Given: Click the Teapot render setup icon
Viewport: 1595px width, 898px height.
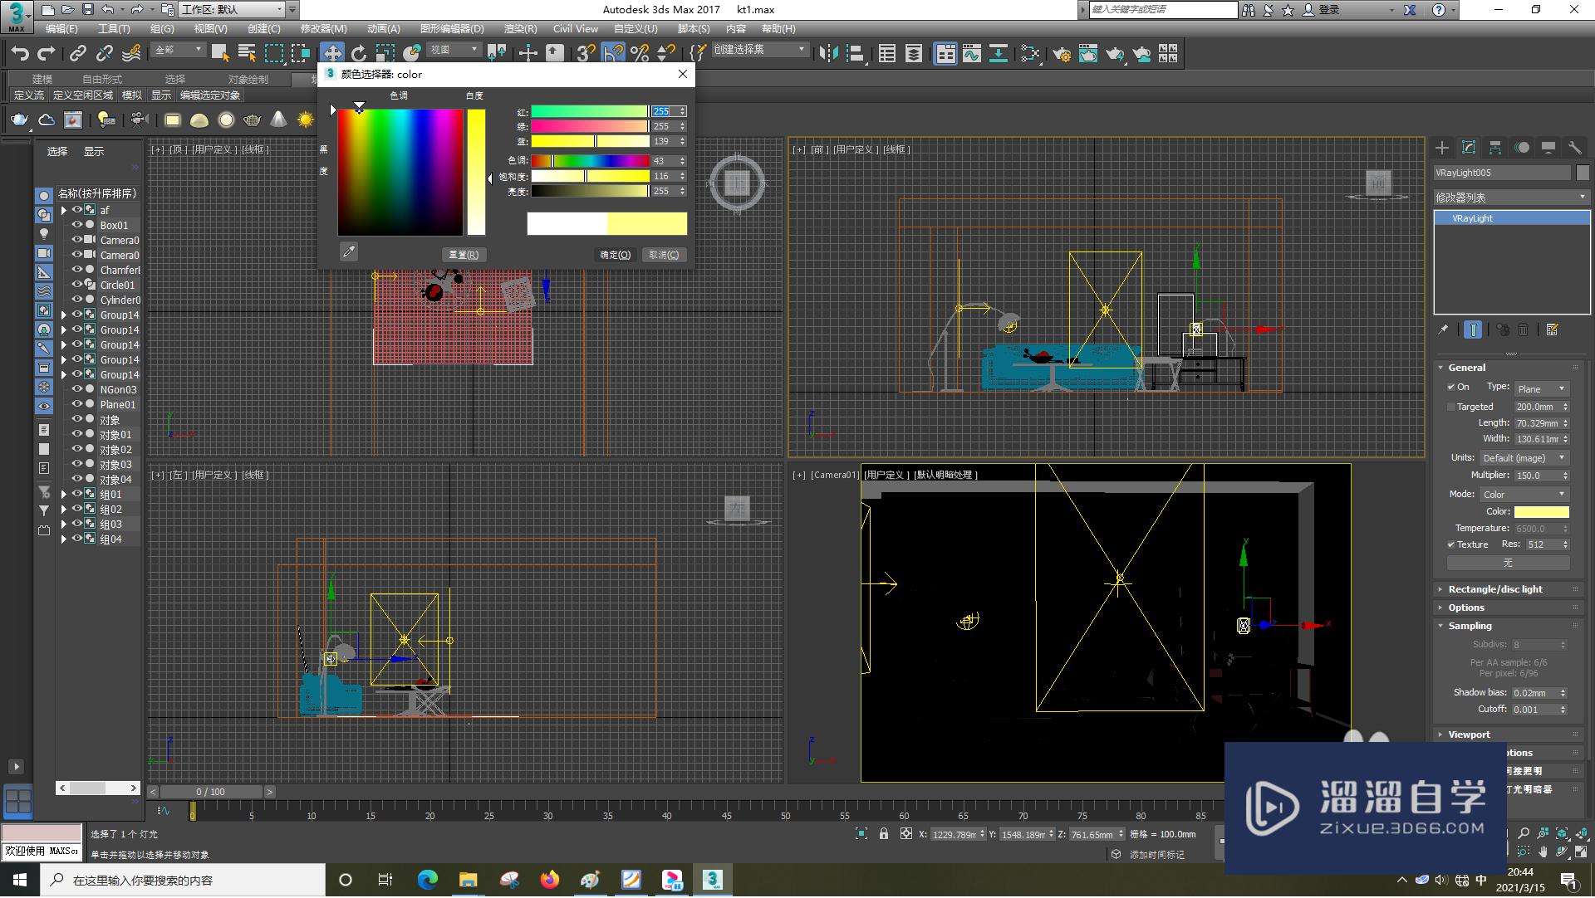Looking at the screenshot, I should [1062, 54].
